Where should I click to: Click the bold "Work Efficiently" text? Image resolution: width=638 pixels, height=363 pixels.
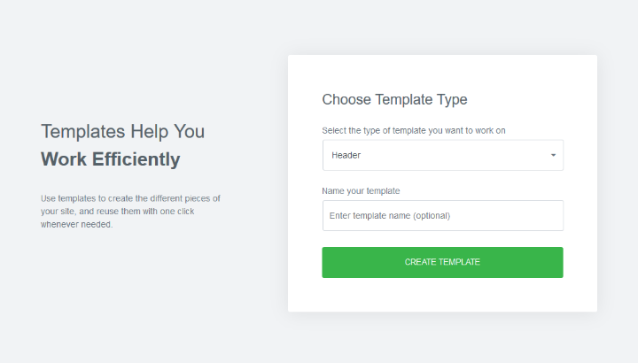tap(110, 159)
